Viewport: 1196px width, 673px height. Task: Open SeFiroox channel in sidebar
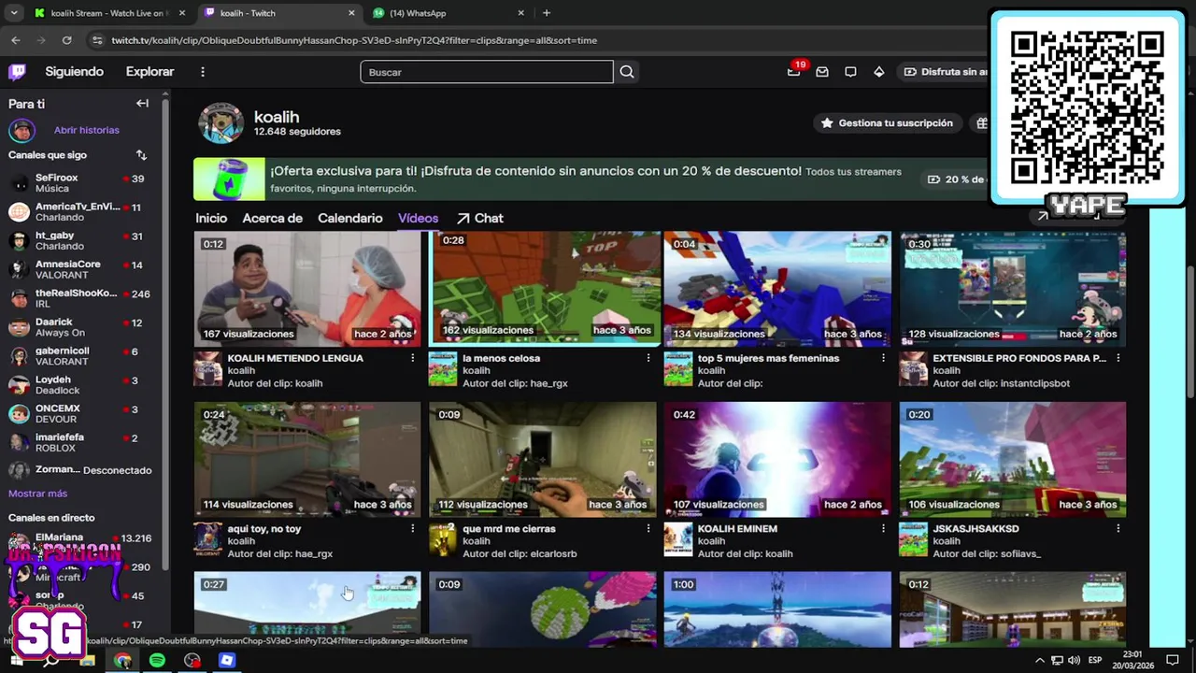(x=82, y=183)
